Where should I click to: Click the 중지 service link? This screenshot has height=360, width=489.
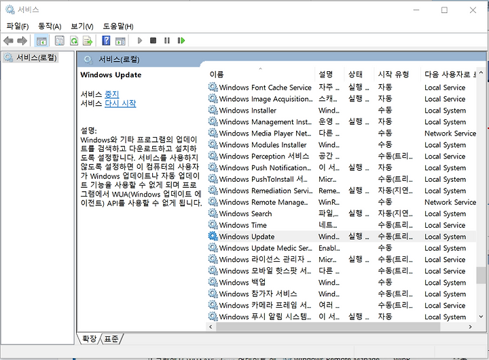tap(111, 94)
